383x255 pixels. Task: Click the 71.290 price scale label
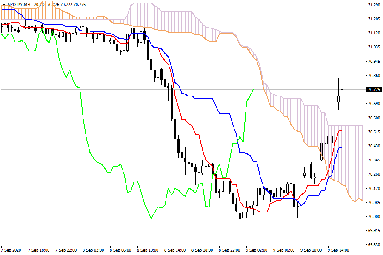coord(373,5)
